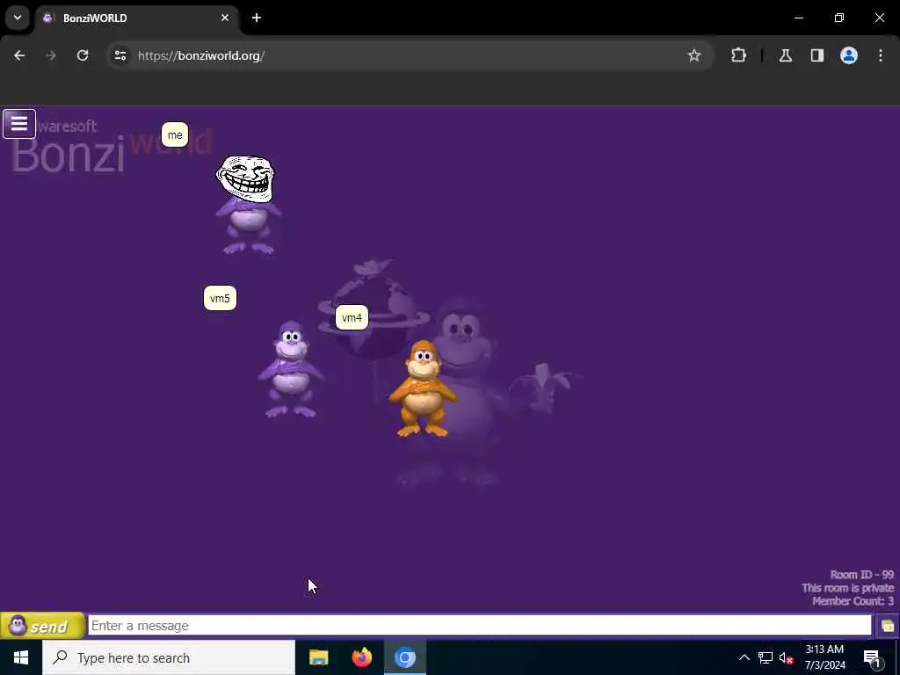Reload the bonziworld.org page
This screenshot has height=675, width=900.
click(x=83, y=55)
